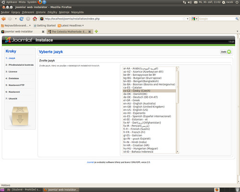Select en-US English (US)

[149, 110]
